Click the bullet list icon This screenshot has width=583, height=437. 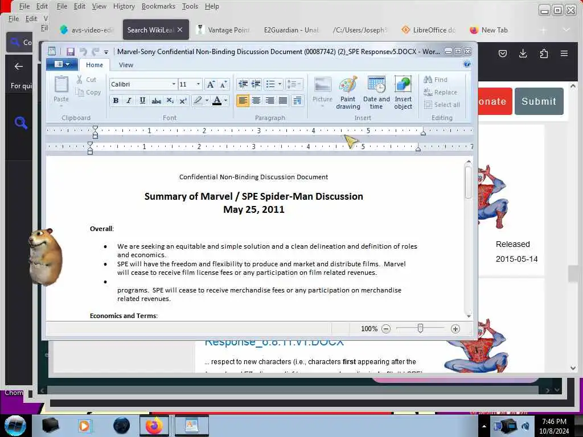tap(270, 84)
